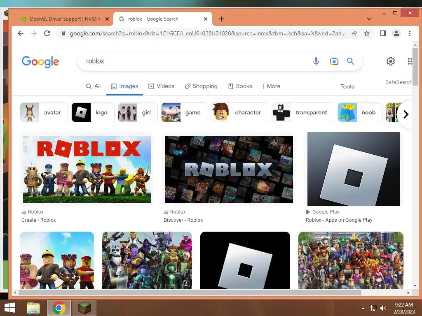Image resolution: width=422 pixels, height=316 pixels.
Task: Close the OpenGL Driver Support tab
Action: tap(107, 19)
